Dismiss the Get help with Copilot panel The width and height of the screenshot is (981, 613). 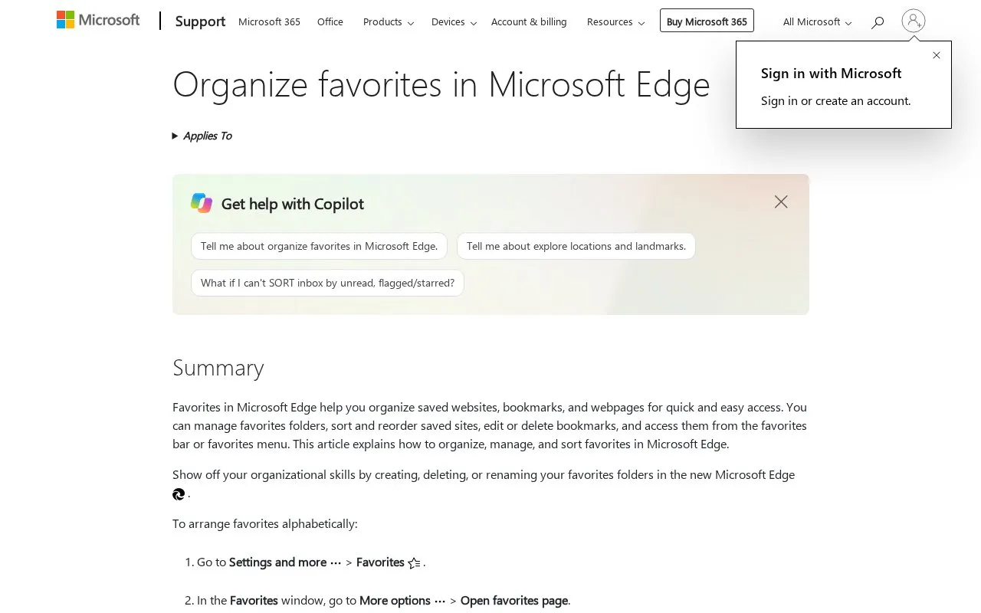tap(781, 202)
